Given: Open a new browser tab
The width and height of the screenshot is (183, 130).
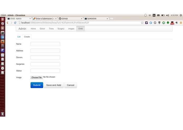Looking at the screenshot, I should [x=112, y=19].
